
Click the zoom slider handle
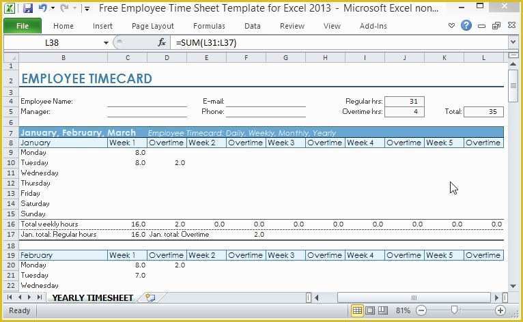tap(454, 310)
